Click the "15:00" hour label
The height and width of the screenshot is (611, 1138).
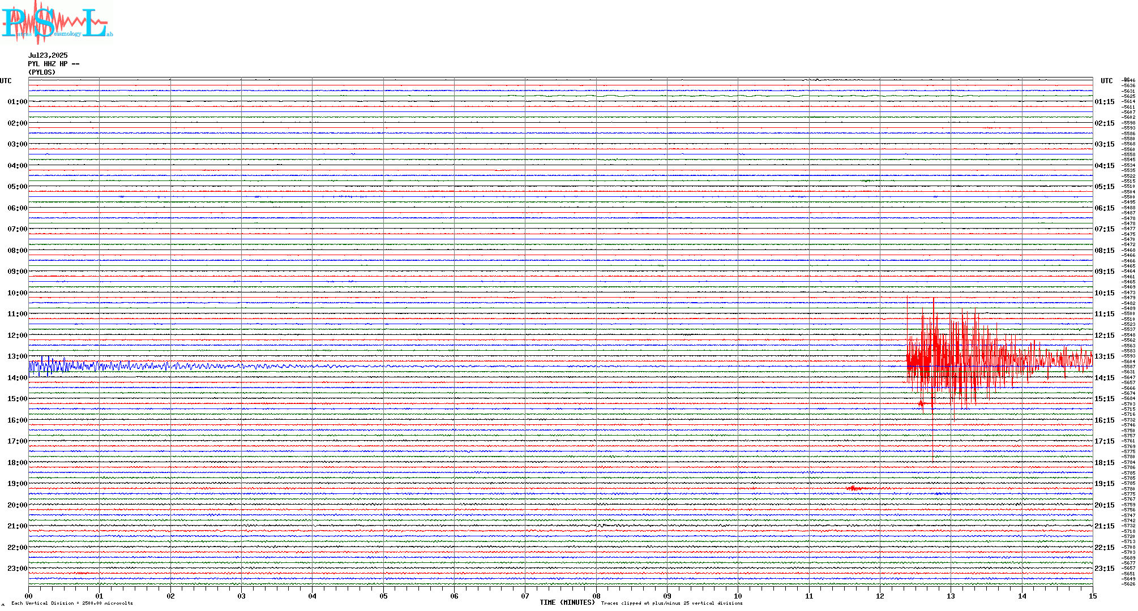click(x=18, y=399)
